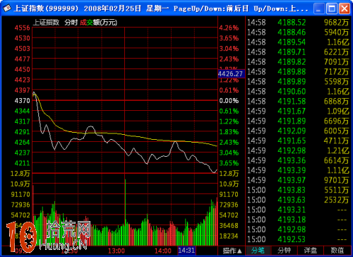The width and height of the screenshot is (353, 257).
Task: Minimize the 上证指数 window
Action: tap(319, 8)
